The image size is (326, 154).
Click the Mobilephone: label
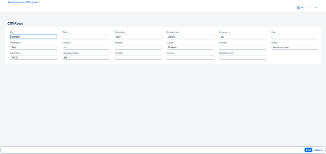227,53
